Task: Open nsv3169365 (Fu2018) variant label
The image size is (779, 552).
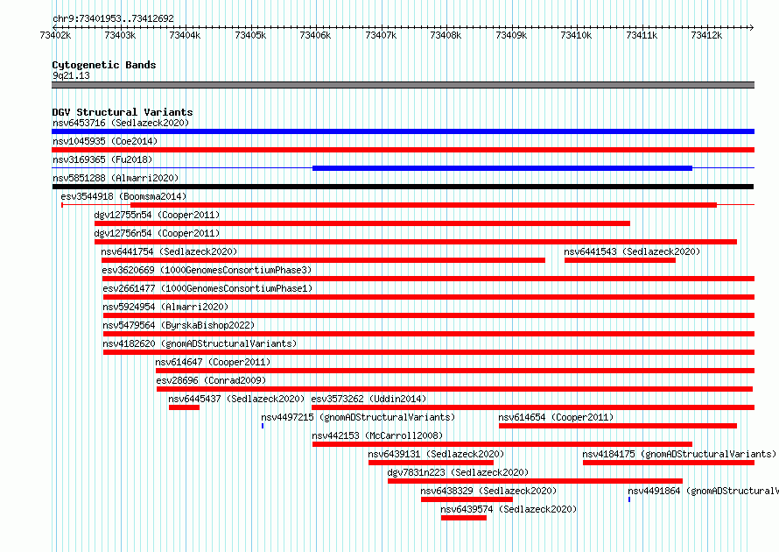Action: click(x=102, y=159)
